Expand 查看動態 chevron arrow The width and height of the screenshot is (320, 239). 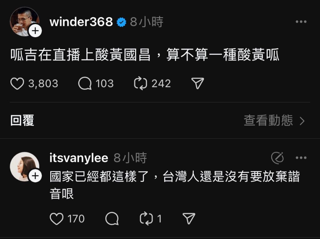click(302, 121)
